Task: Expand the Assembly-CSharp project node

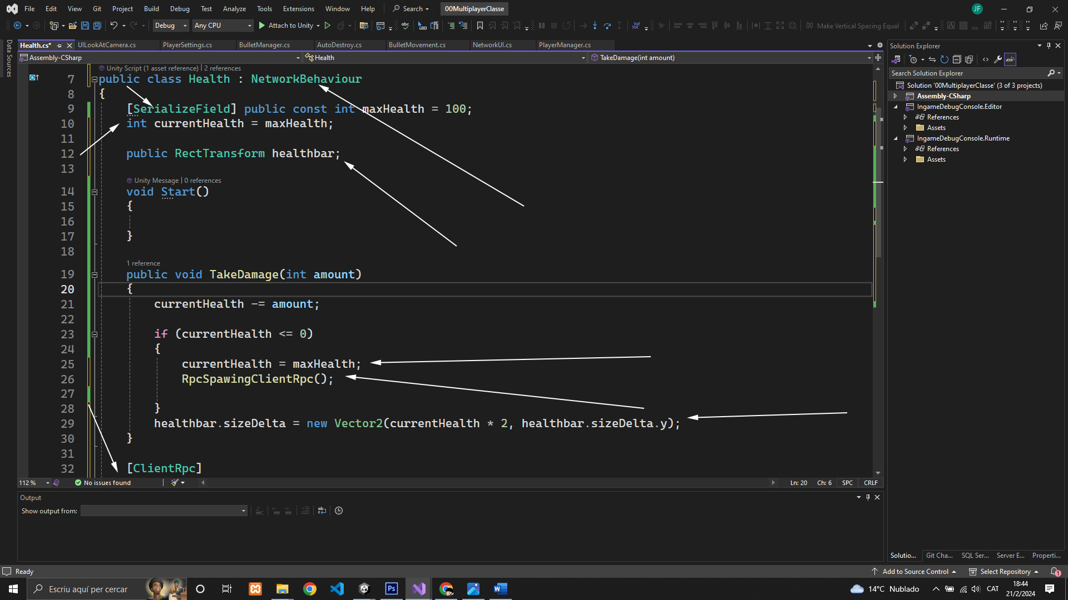Action: (896, 96)
